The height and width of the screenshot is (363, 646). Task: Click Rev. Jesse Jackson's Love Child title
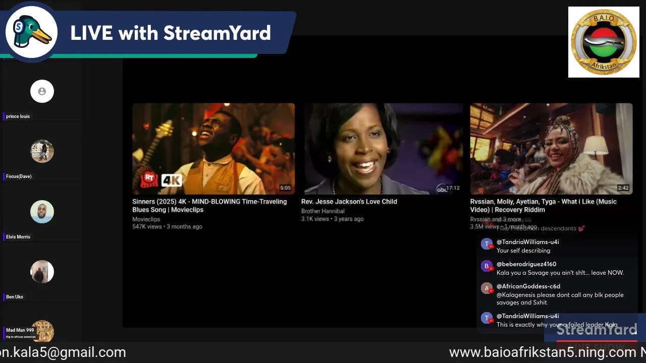point(349,202)
